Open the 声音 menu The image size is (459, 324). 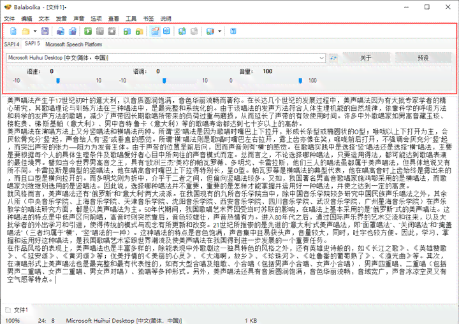(x=78, y=18)
